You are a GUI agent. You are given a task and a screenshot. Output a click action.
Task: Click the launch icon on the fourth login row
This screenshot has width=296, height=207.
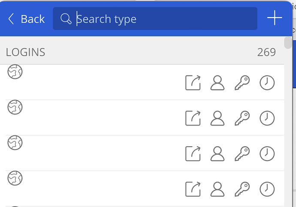[x=193, y=189]
